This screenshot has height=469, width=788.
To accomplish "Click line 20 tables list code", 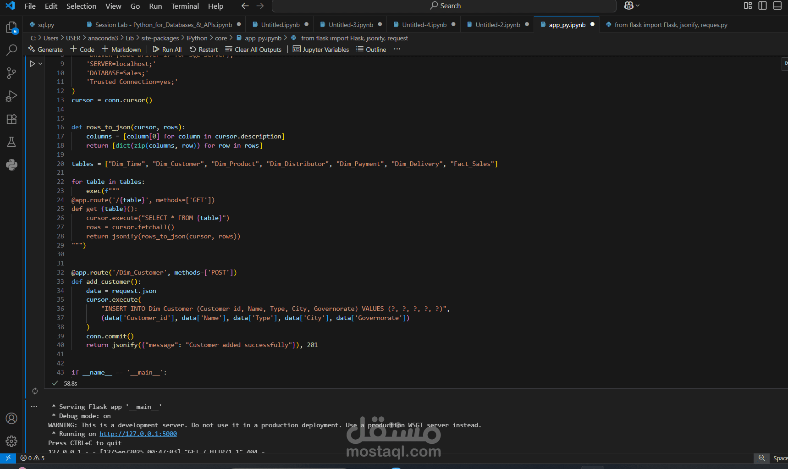I will pos(284,164).
